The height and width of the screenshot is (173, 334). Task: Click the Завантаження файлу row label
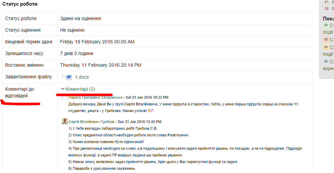click(28, 77)
